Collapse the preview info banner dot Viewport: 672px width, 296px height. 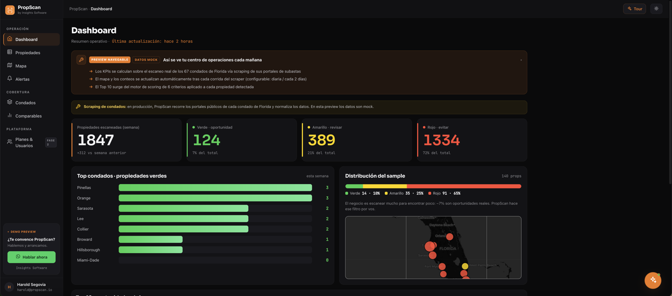pos(521,60)
